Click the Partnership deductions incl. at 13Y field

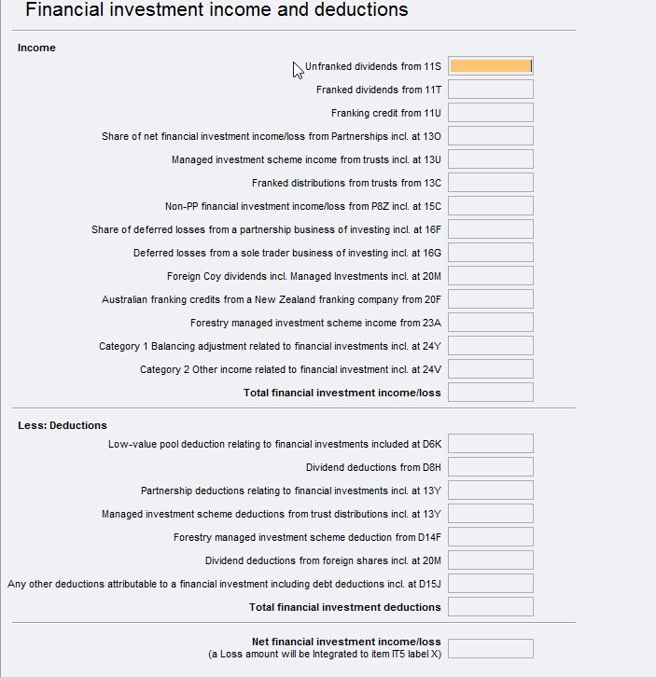click(490, 490)
